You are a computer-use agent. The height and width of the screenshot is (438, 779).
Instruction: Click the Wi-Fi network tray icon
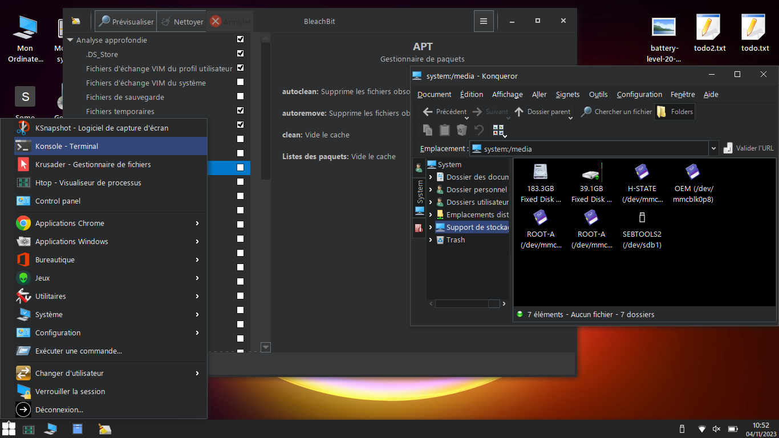click(x=702, y=429)
